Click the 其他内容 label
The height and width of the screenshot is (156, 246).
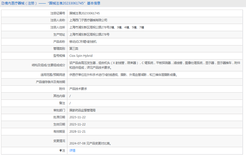[x=59, y=96]
